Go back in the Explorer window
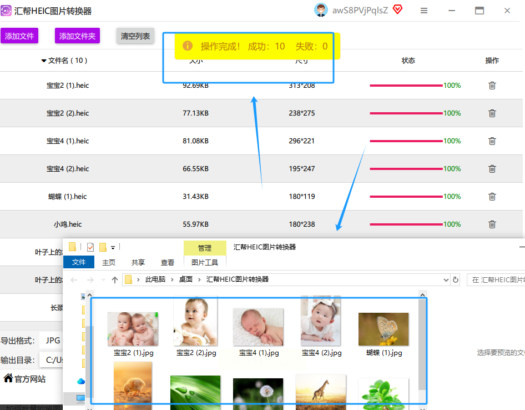The width and height of the screenshot is (525, 410). 74,280
